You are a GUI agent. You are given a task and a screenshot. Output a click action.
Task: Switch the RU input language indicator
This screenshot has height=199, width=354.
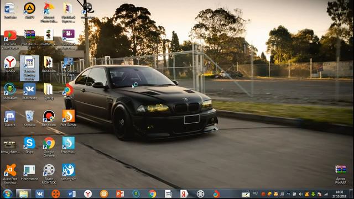(x=256, y=193)
